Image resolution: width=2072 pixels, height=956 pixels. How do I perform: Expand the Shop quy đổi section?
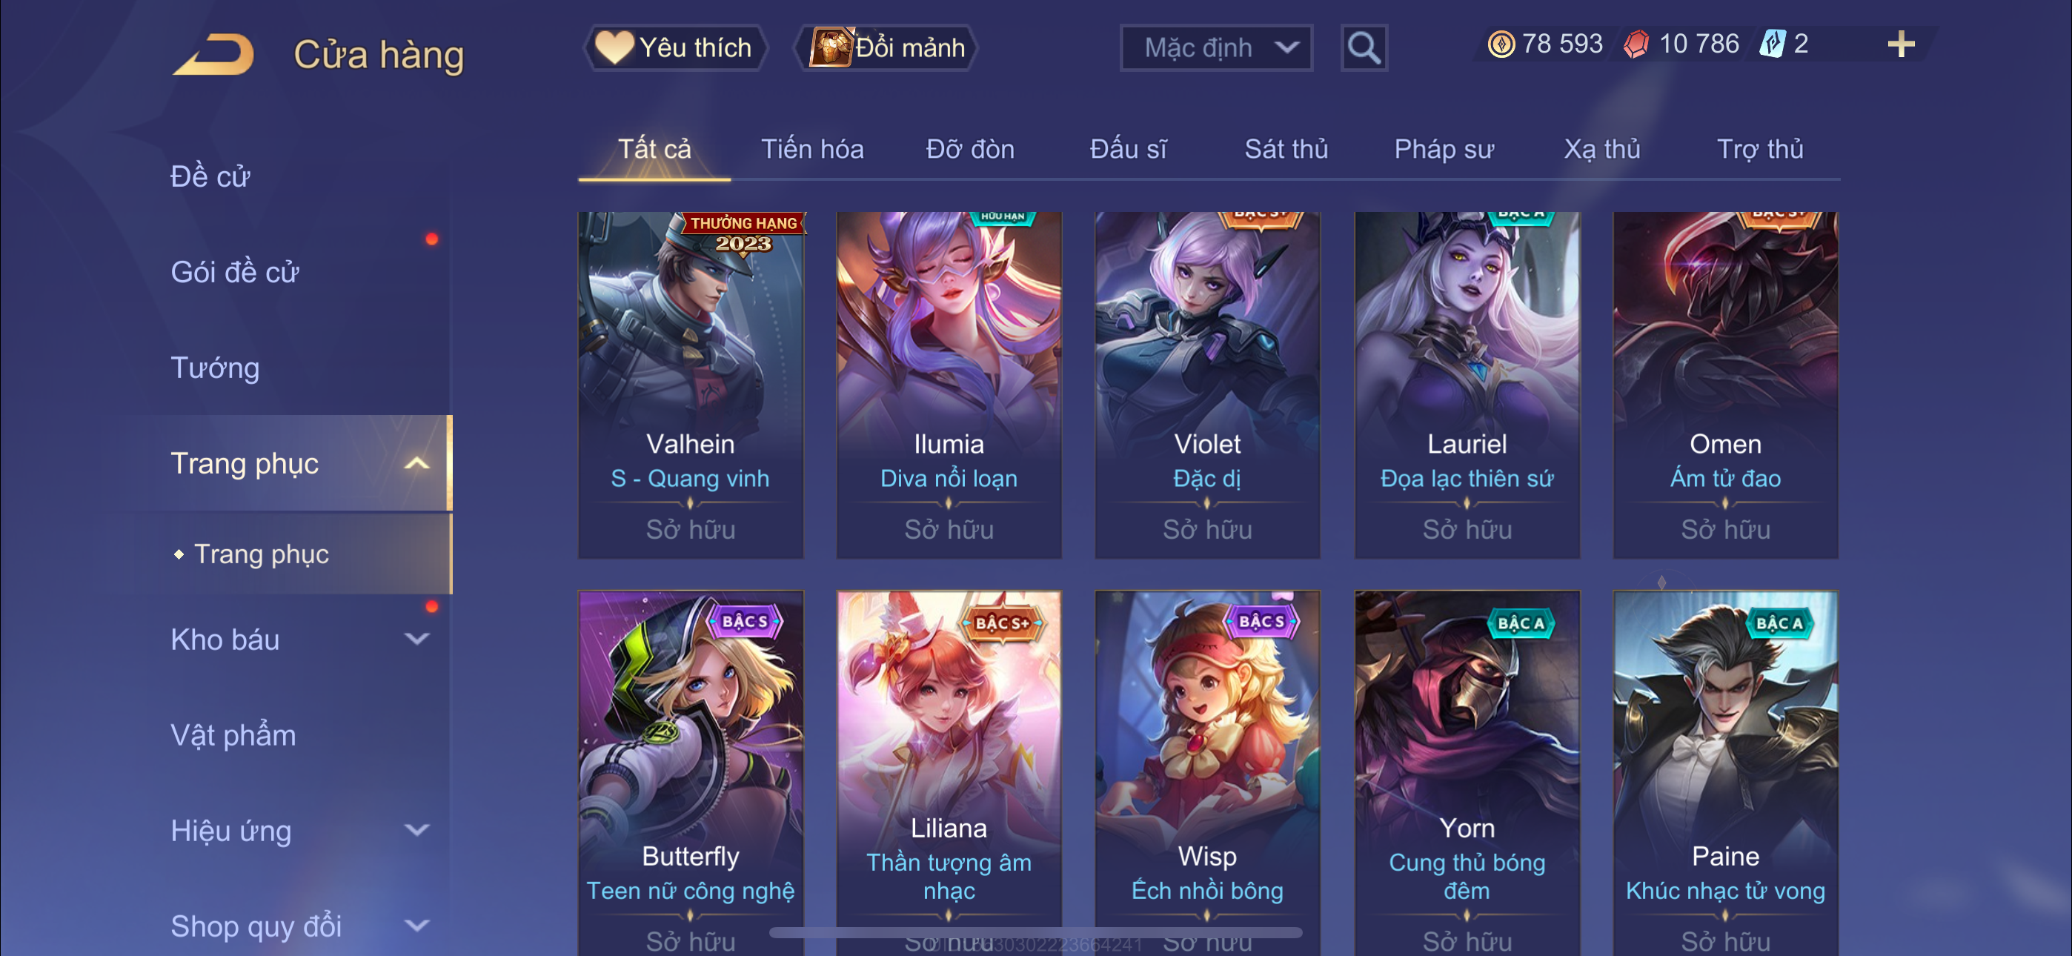[x=416, y=926]
